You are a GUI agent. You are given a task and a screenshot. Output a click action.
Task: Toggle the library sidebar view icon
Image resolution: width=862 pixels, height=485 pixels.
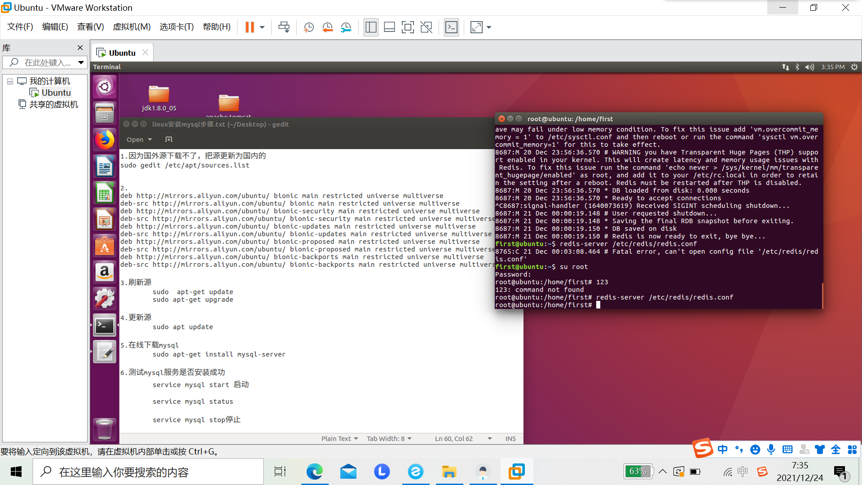(371, 27)
